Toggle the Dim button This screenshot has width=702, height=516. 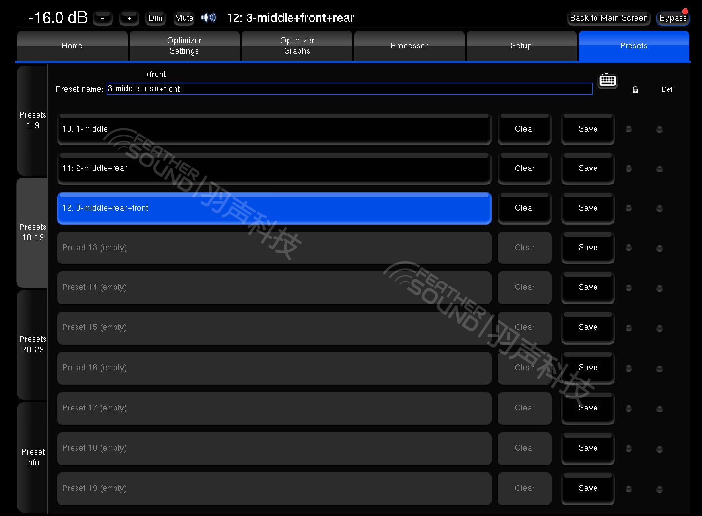pyautogui.click(x=155, y=18)
